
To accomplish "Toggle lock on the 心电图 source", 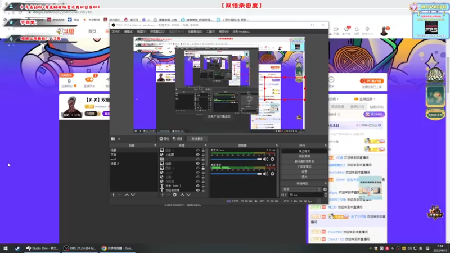I will (203, 155).
